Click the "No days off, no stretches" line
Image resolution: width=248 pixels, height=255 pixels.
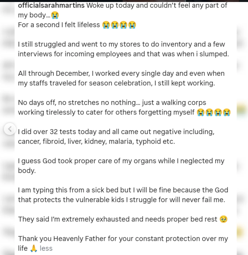click(112, 103)
